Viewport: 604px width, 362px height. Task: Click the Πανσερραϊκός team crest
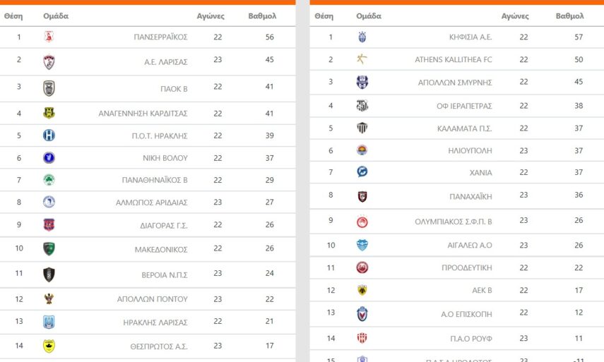pos(49,37)
